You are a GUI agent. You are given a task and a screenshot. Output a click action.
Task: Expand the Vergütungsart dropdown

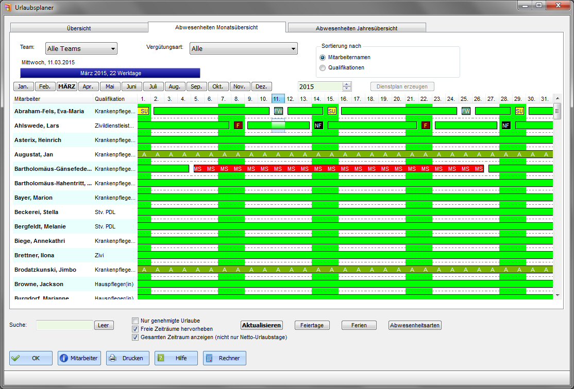(x=243, y=49)
